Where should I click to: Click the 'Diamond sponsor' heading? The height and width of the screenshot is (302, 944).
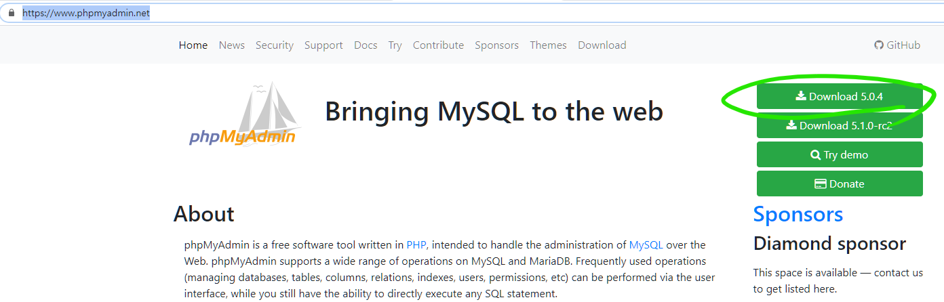pyautogui.click(x=829, y=243)
